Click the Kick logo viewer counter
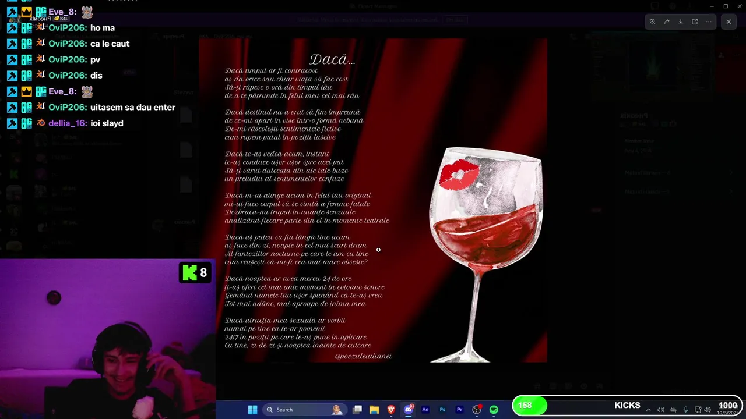The width and height of the screenshot is (746, 419). tap(195, 272)
